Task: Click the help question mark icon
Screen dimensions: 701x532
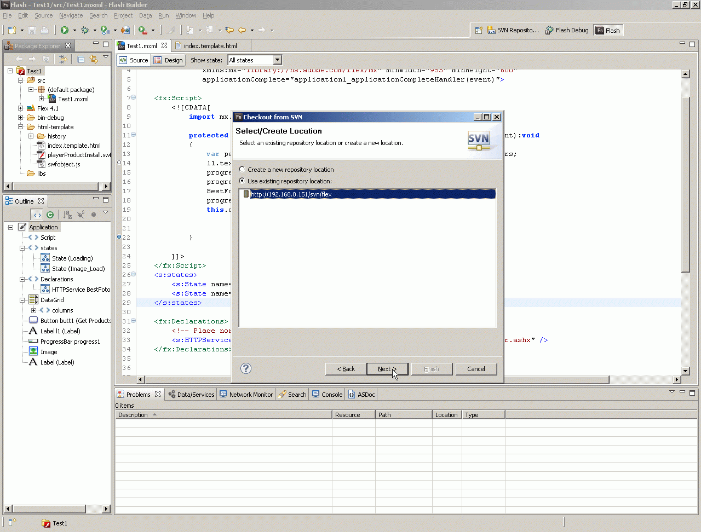Action: click(x=246, y=368)
